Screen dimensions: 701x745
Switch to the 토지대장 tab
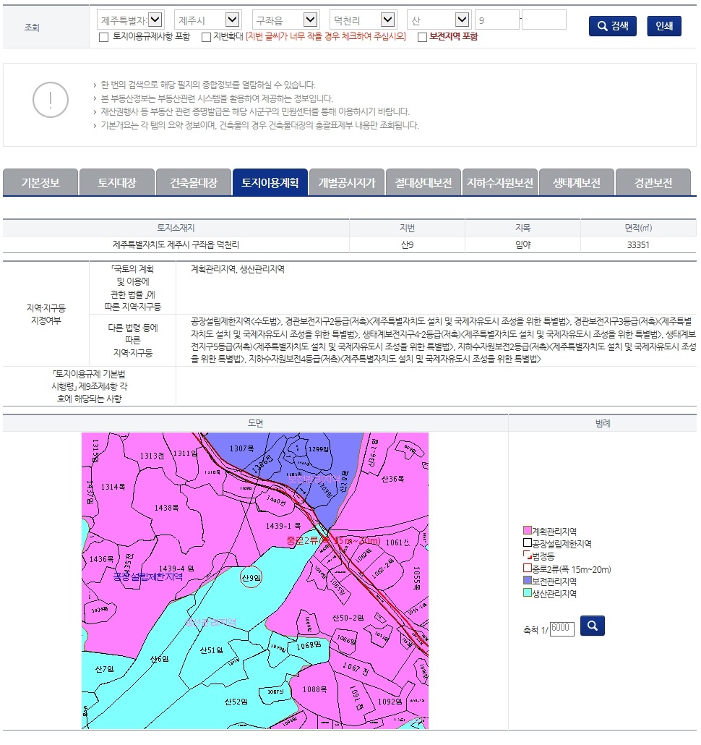point(117,182)
